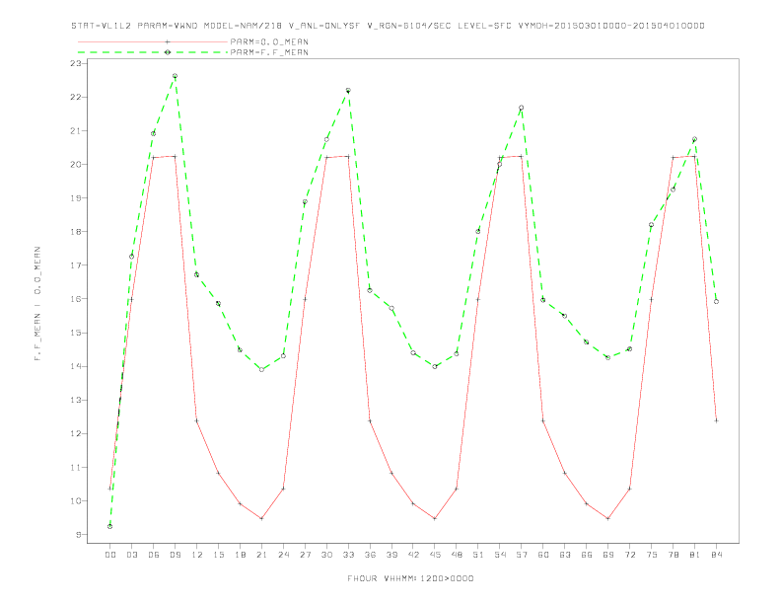Click the green circle data point at hour 33
Viewport: 781px width, 604px height.
[x=348, y=90]
